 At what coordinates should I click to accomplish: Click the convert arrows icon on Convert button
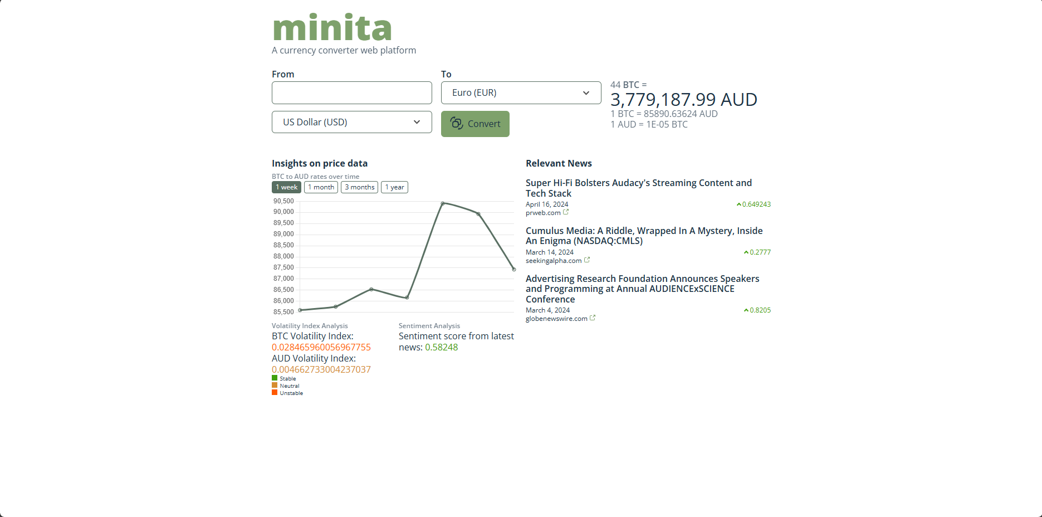point(457,123)
